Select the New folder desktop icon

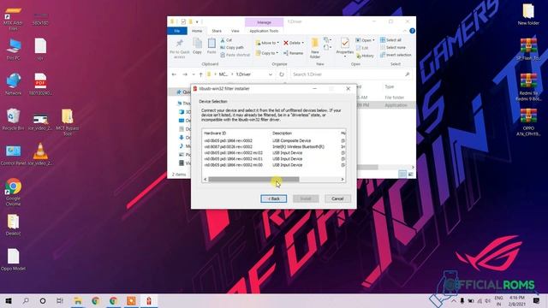[x=528, y=15]
